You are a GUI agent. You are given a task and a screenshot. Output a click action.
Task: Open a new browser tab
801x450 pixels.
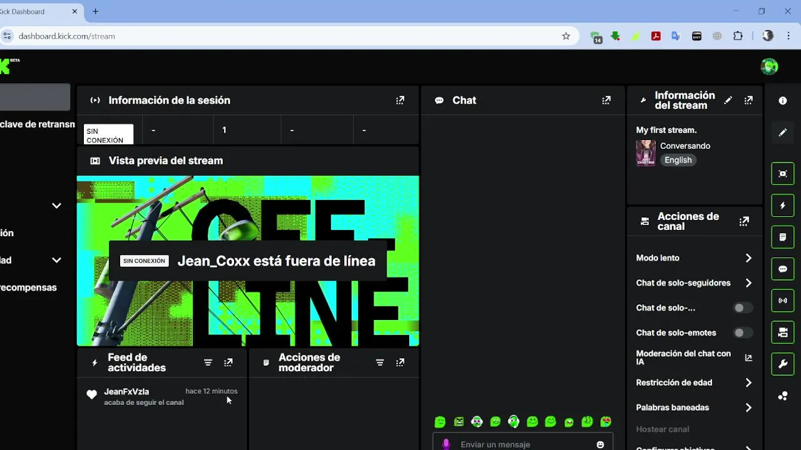click(96, 11)
